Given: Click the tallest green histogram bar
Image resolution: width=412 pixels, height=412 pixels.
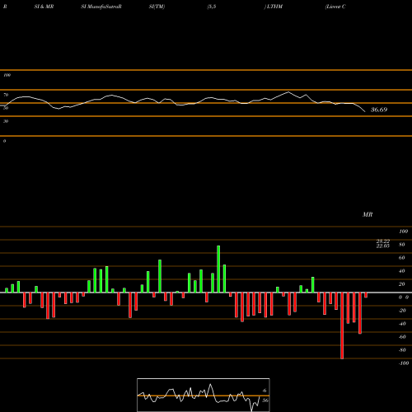Looking at the screenshot, I should coord(218,269).
